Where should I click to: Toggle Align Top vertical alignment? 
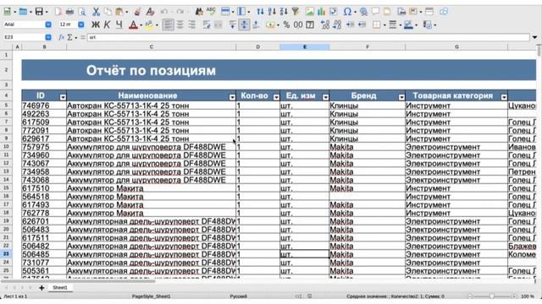tap(232, 24)
